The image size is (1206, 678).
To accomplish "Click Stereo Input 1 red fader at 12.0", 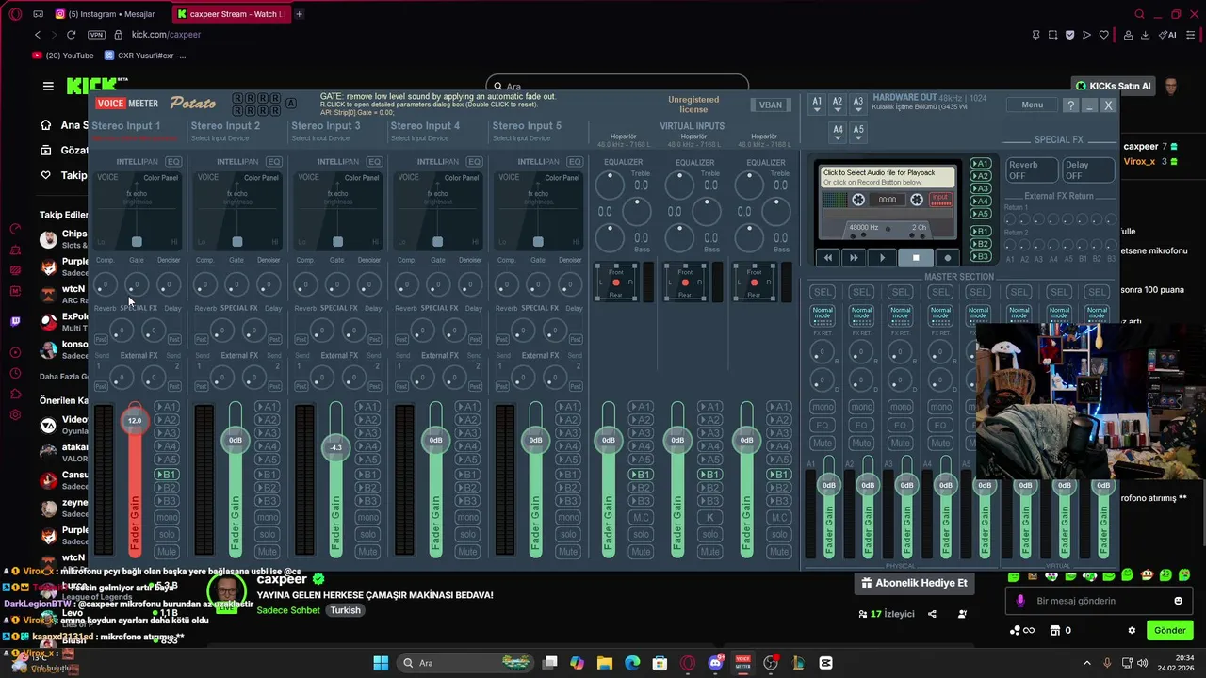I will (135, 421).
